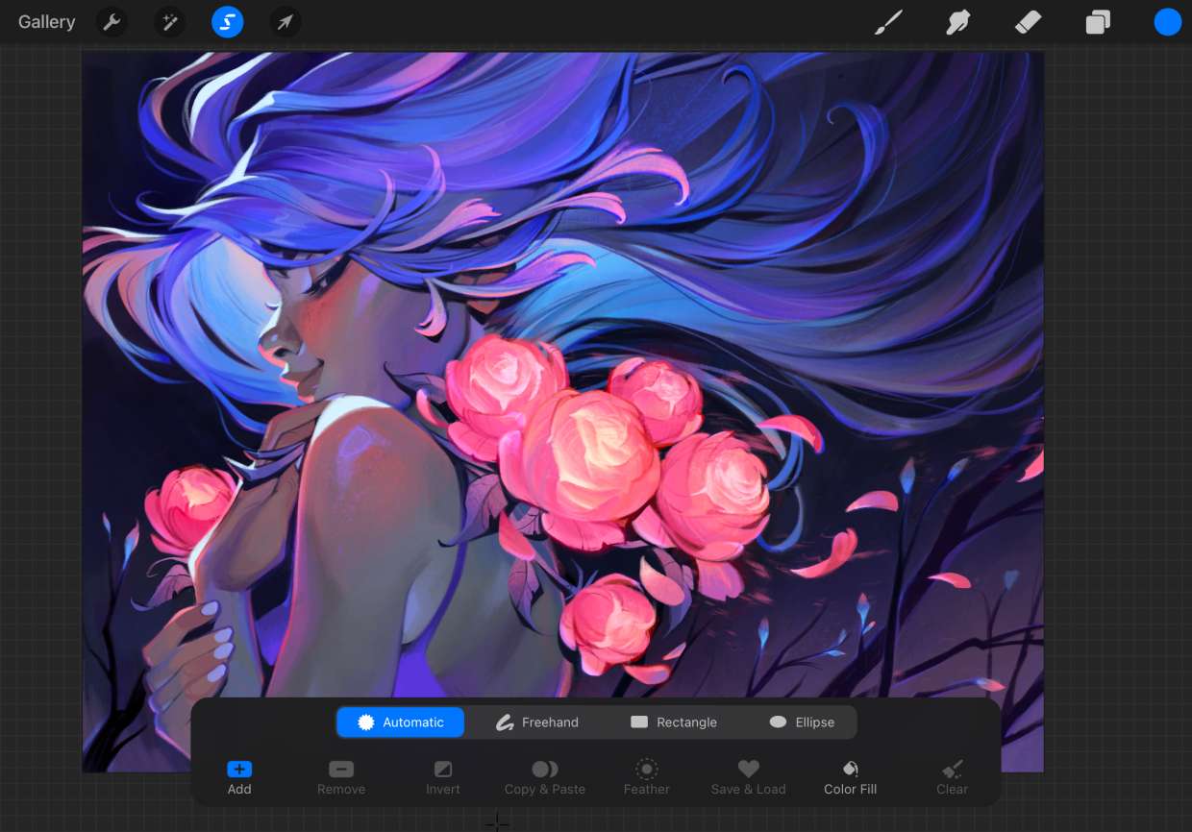Viewport: 1192px width, 832px height.
Task: Open Save & Load selections
Action: [x=748, y=777]
